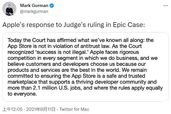The width and height of the screenshot is (171, 114).
Task: Click the Twitter for Mac source link
Action: point(74,109)
